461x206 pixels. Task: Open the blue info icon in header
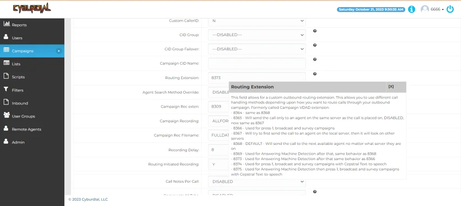pyautogui.click(x=411, y=9)
